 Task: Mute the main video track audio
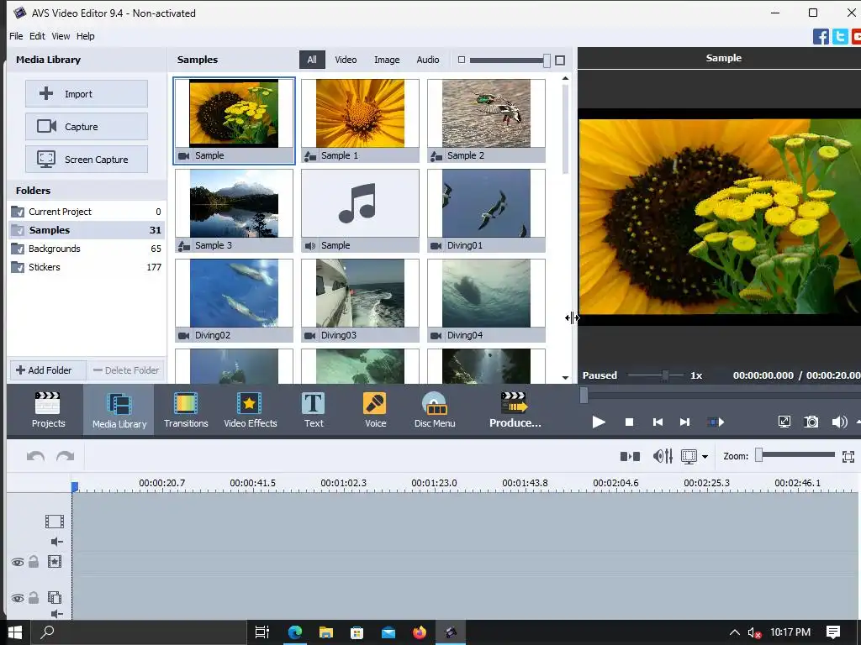click(56, 542)
